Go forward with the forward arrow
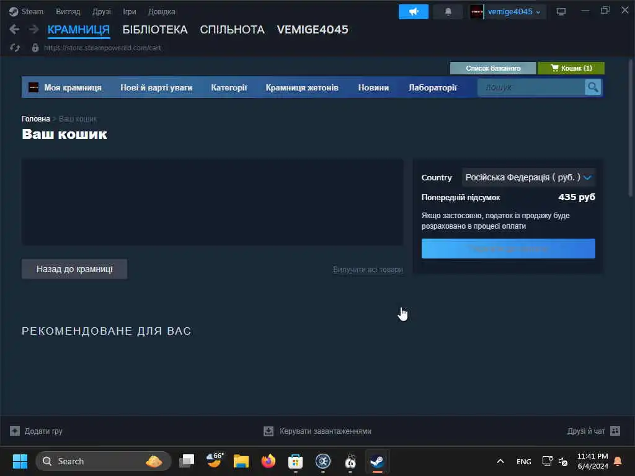Viewport: 635px width, 476px height. [x=33, y=29]
